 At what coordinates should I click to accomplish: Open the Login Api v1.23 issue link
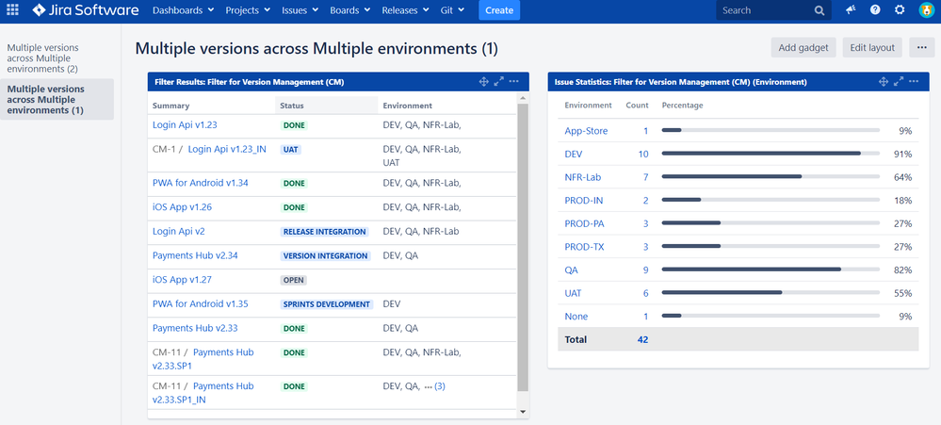pos(185,124)
